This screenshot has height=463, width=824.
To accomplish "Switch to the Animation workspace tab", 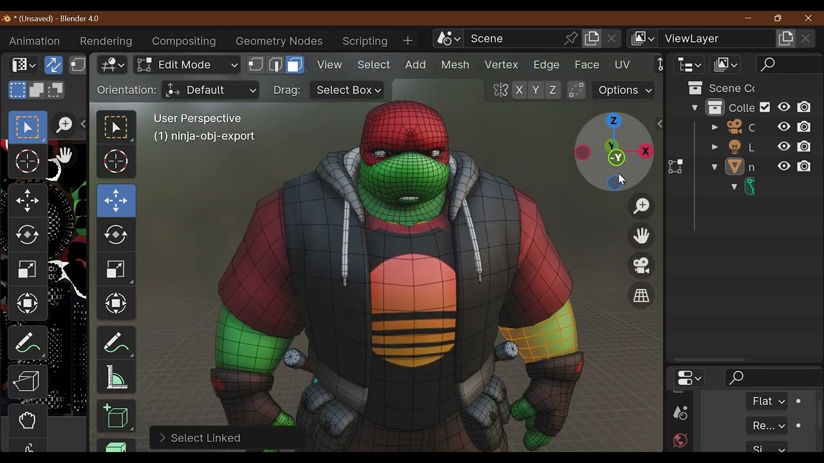I will tap(35, 41).
